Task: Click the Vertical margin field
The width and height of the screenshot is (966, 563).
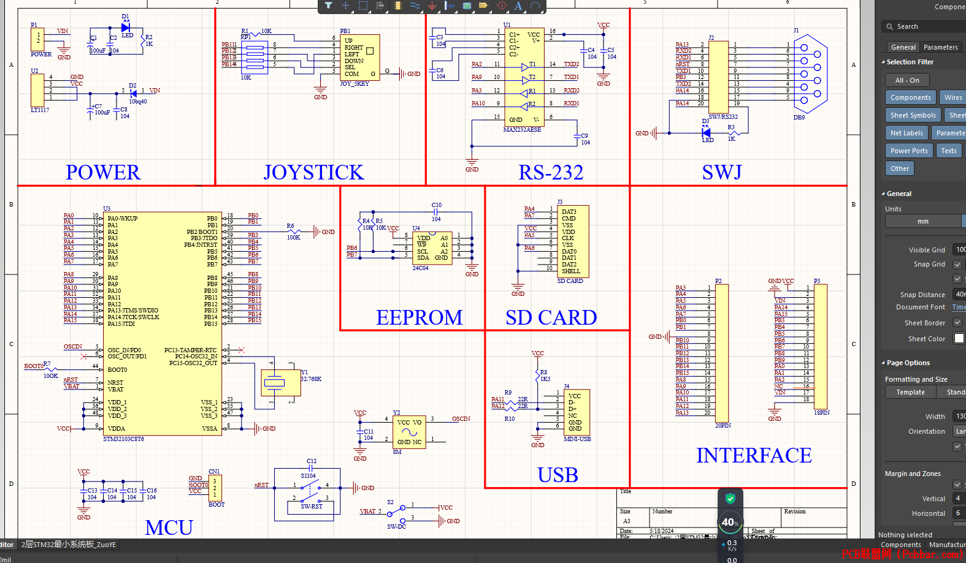Action: click(959, 499)
